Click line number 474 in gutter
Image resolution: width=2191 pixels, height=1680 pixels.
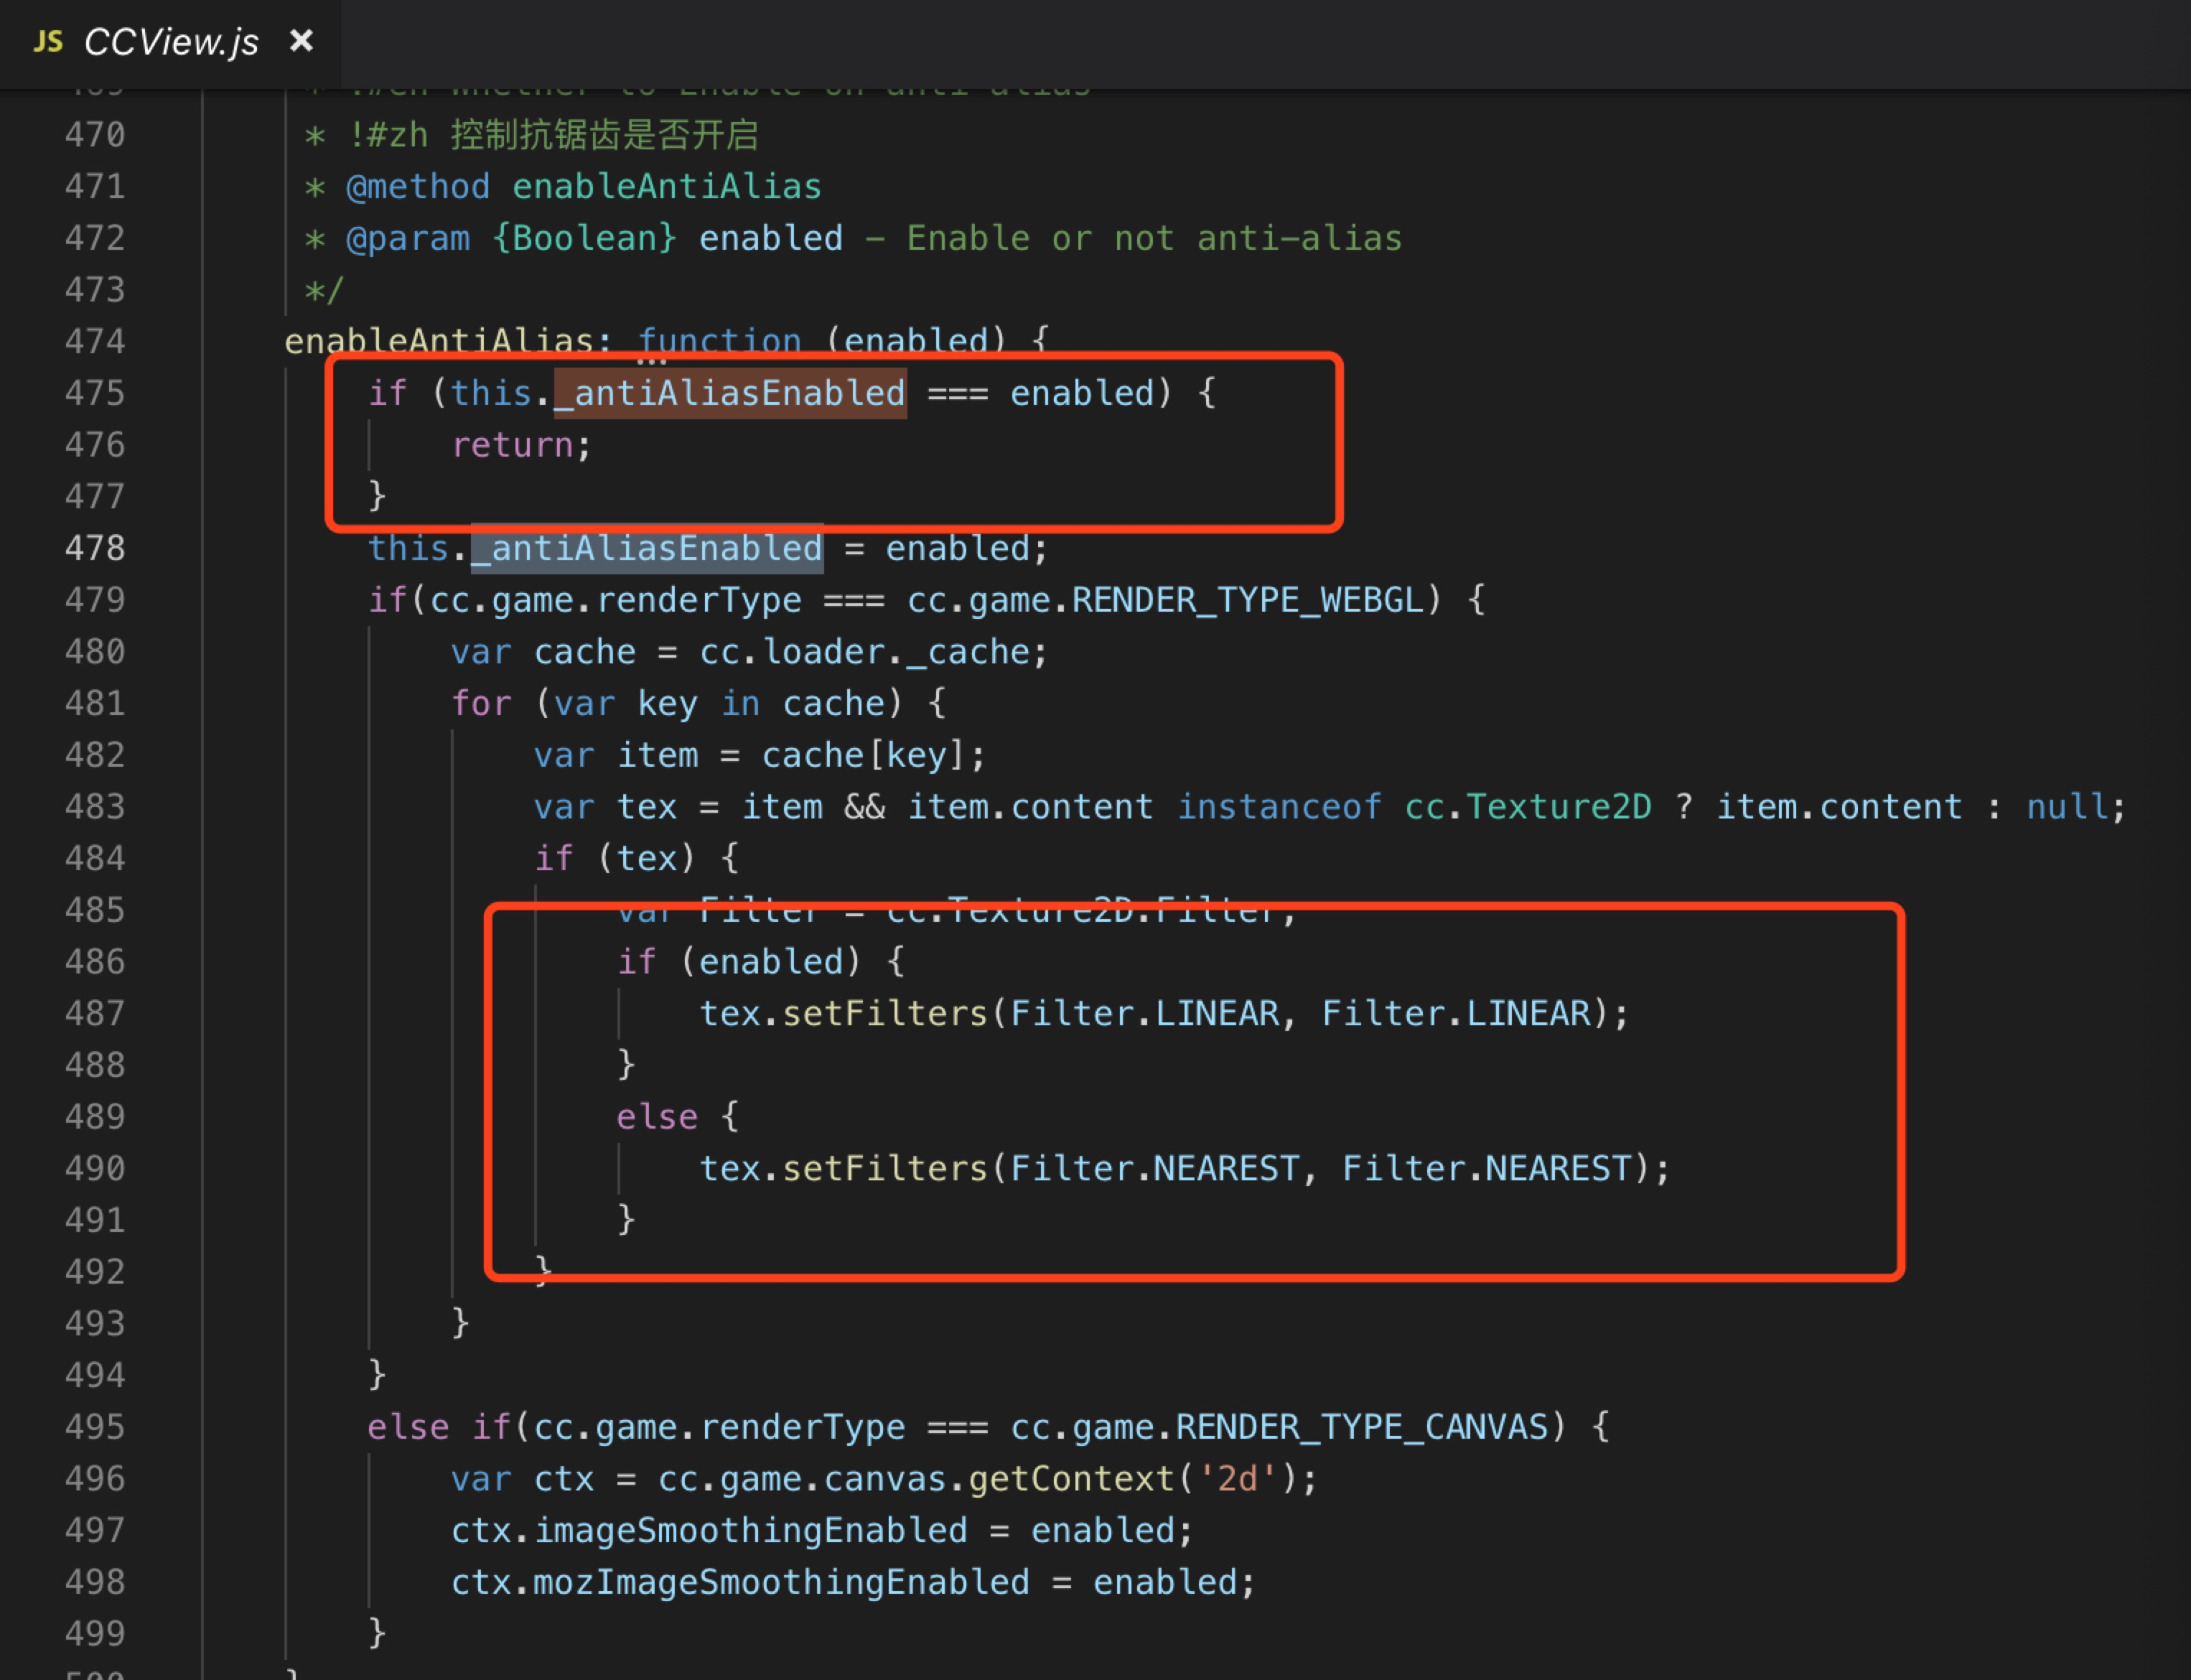coord(95,342)
